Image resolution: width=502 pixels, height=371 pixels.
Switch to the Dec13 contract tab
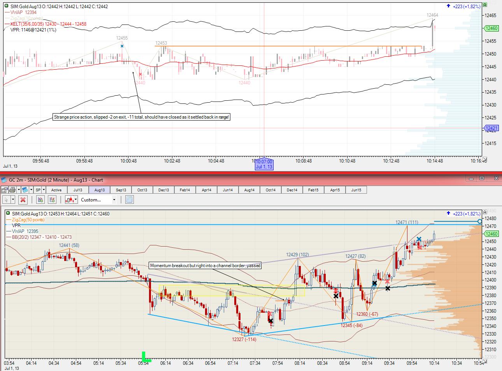tap(163, 190)
